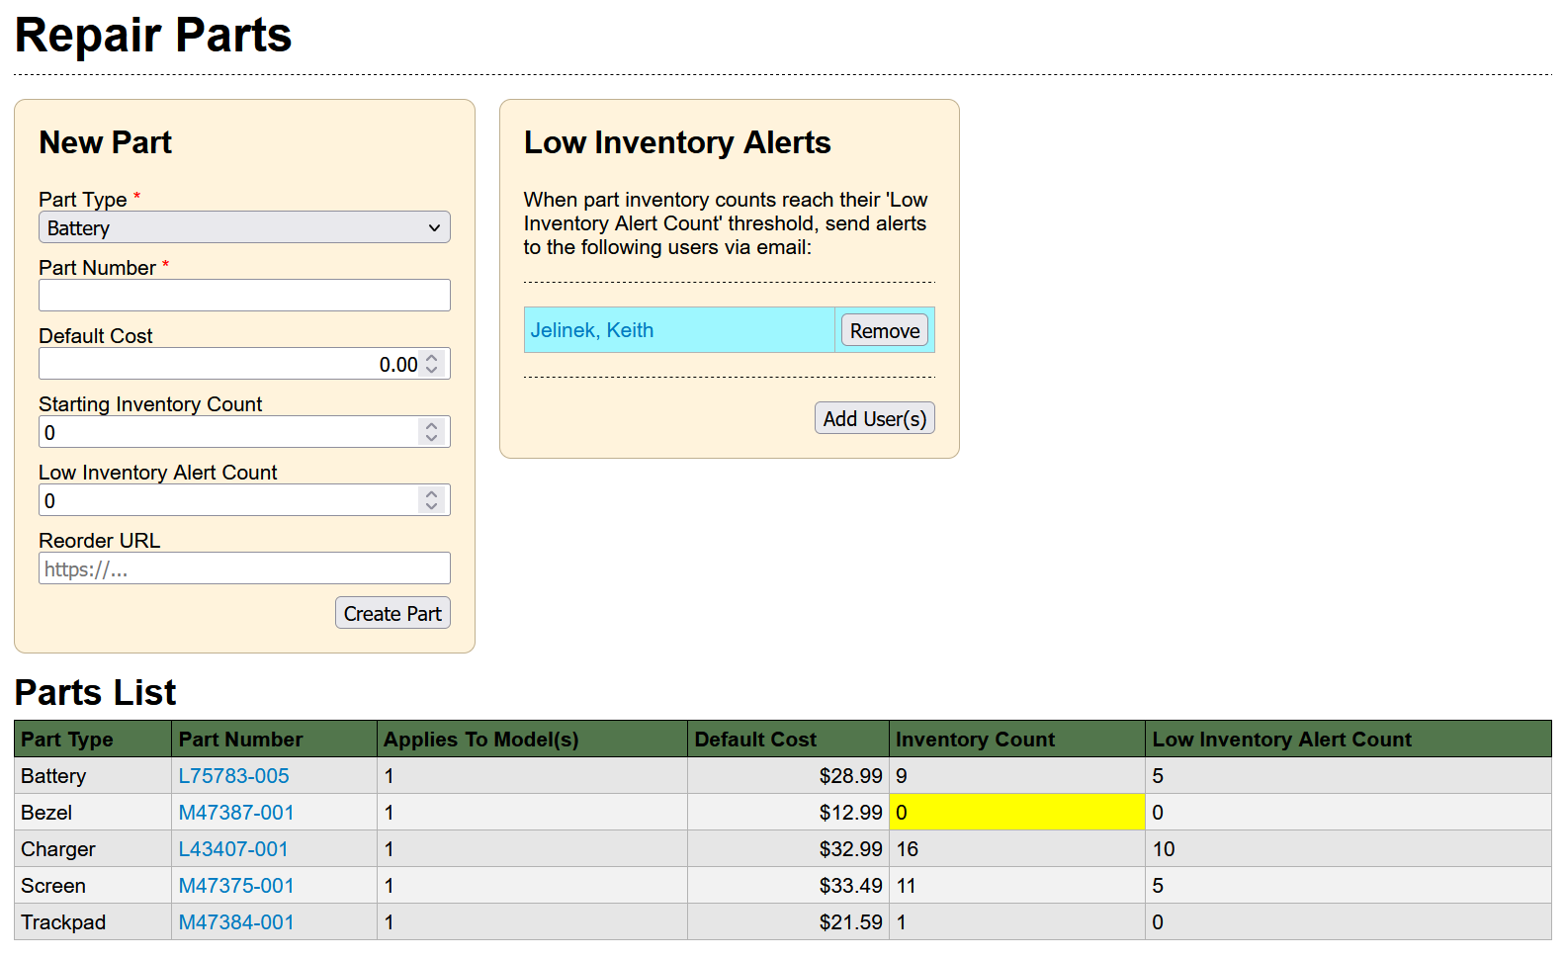Open charger part L43407-001
The height and width of the screenshot is (959, 1566).
pos(233,849)
